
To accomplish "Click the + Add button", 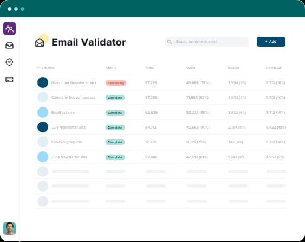I will click(271, 42).
